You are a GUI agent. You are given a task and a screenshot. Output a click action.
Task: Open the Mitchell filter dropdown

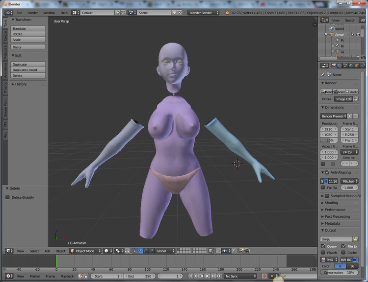(x=349, y=181)
